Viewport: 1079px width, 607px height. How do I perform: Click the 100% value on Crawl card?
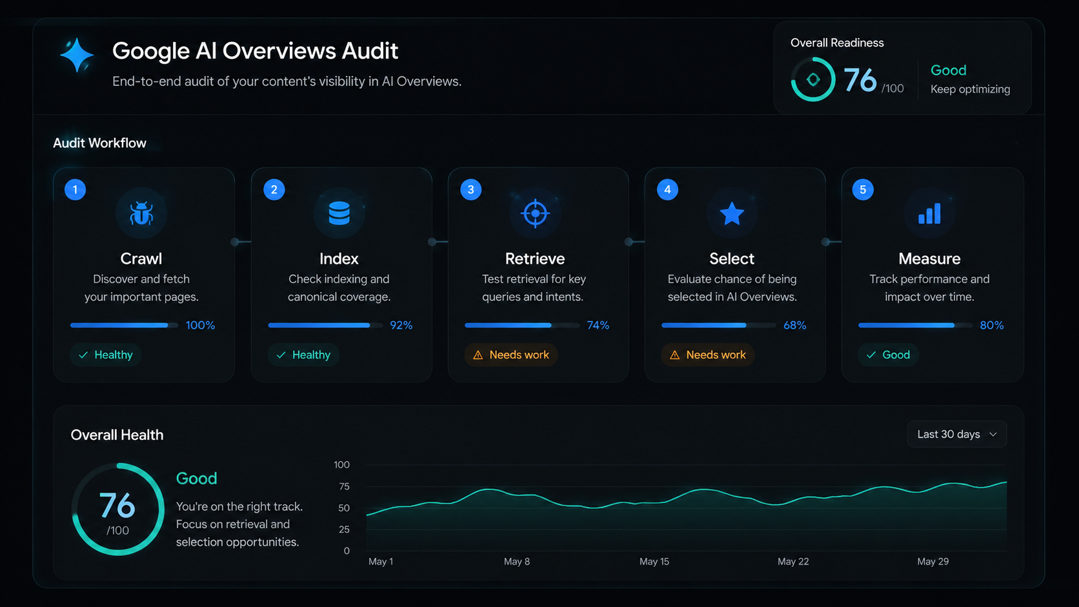point(200,325)
